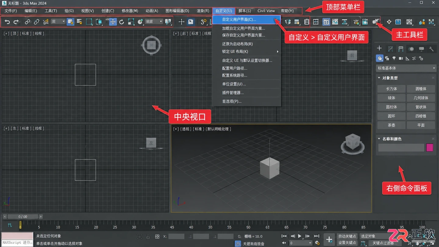Switch to the Modify panel tab
439x247 pixels.
click(x=390, y=48)
